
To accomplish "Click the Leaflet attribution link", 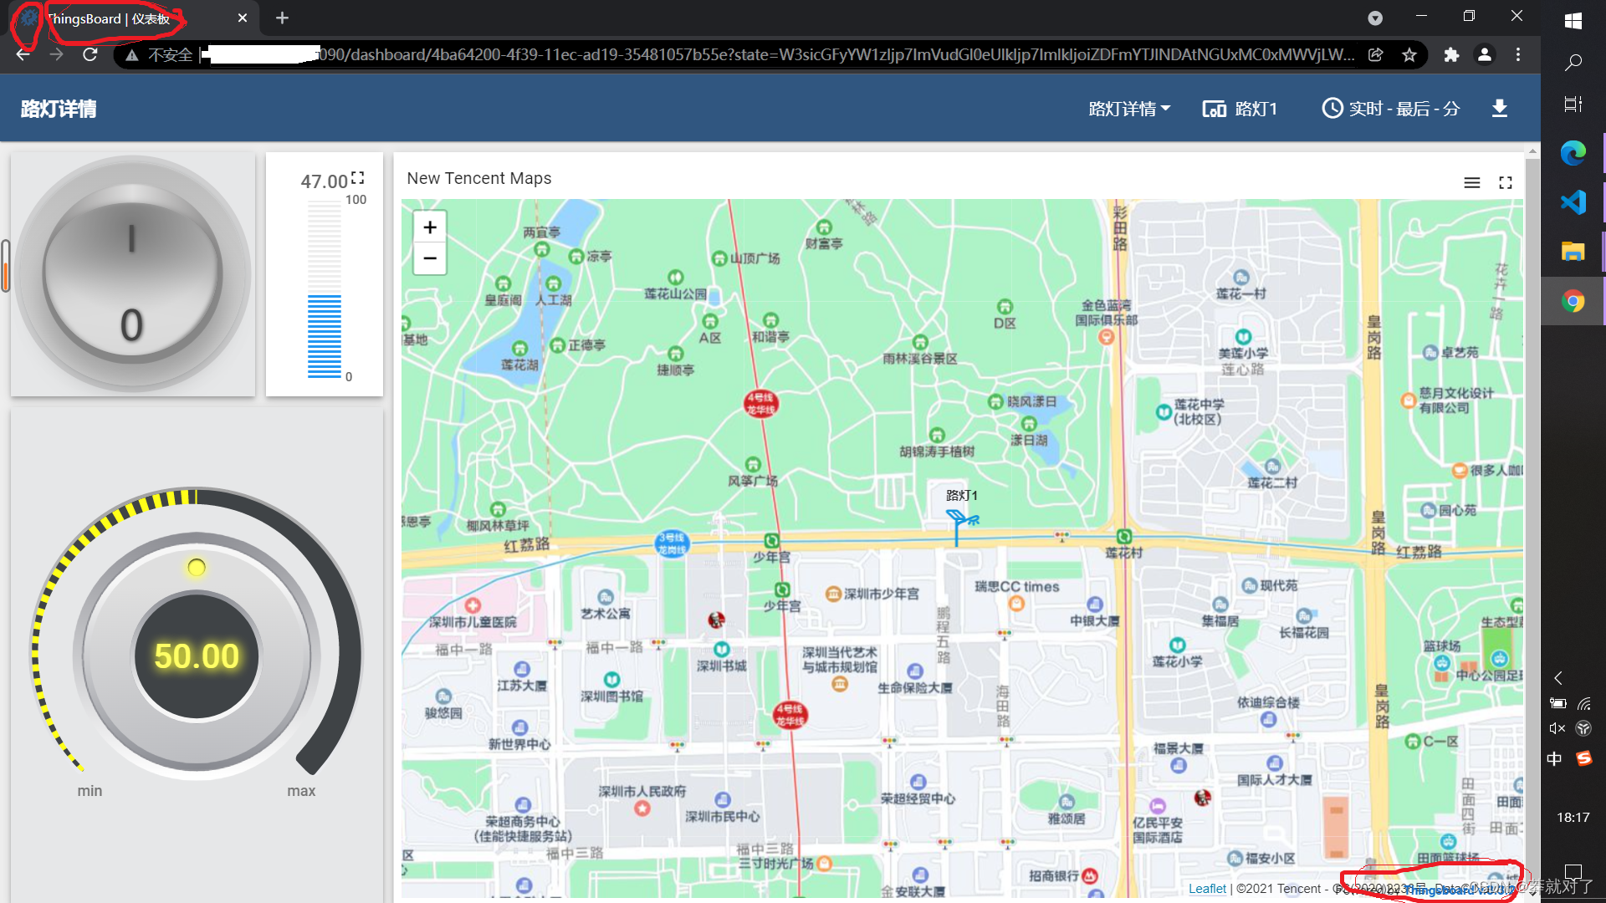I will coord(1207,888).
